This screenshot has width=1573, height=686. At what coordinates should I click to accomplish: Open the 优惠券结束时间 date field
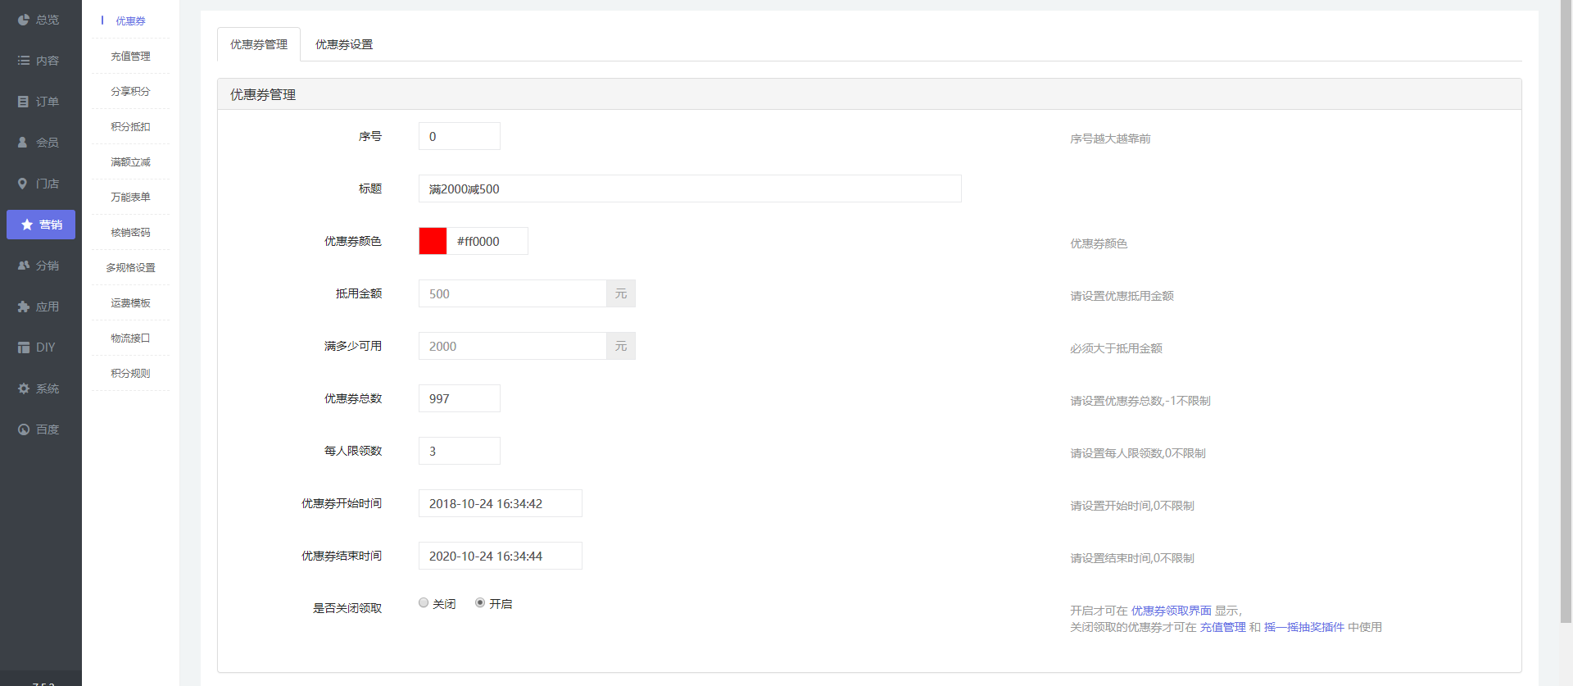coord(501,556)
